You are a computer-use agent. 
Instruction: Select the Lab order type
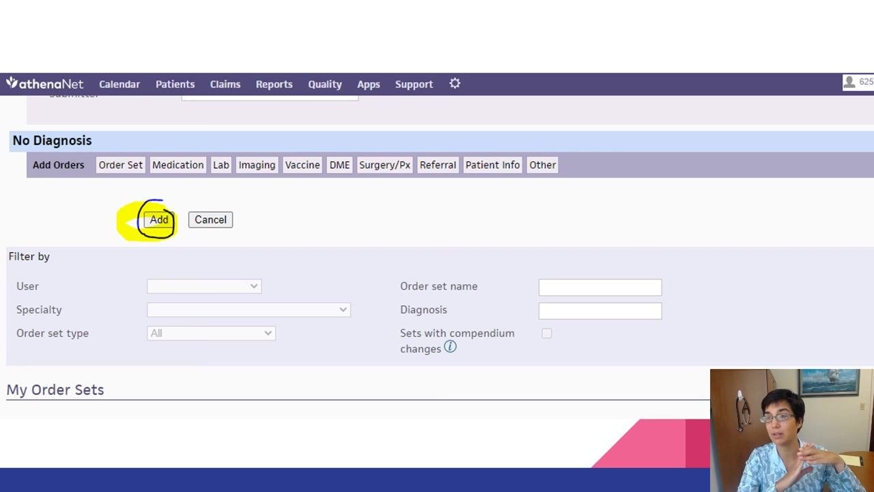click(x=221, y=165)
